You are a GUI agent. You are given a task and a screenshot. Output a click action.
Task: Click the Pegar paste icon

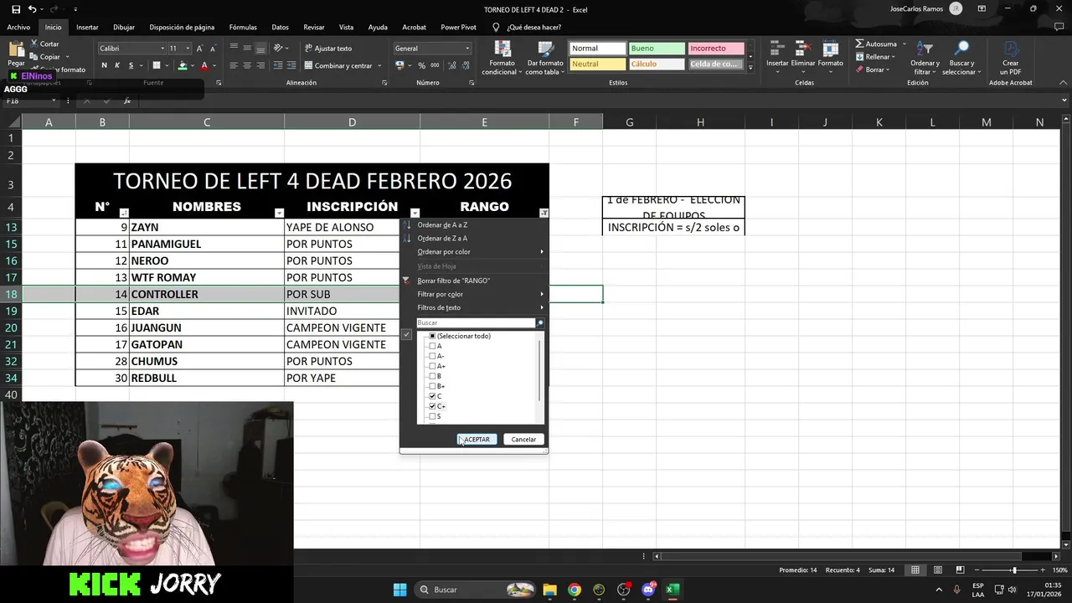click(15, 49)
